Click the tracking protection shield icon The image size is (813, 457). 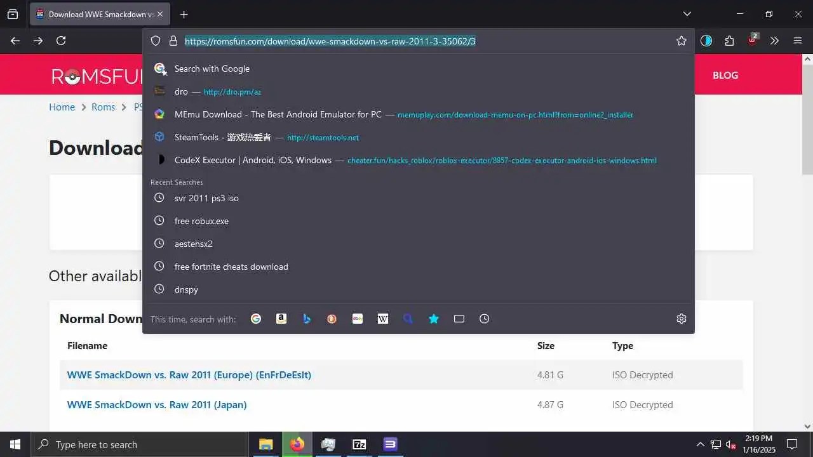156,41
